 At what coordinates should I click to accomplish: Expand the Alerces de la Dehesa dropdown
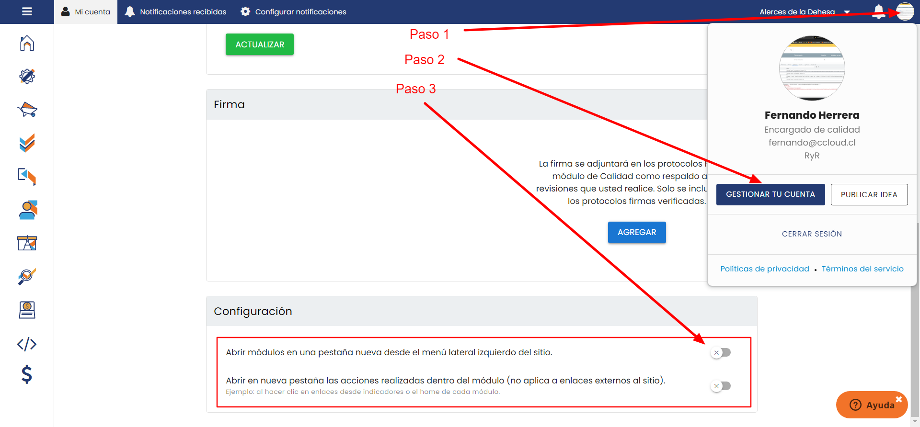(x=805, y=12)
